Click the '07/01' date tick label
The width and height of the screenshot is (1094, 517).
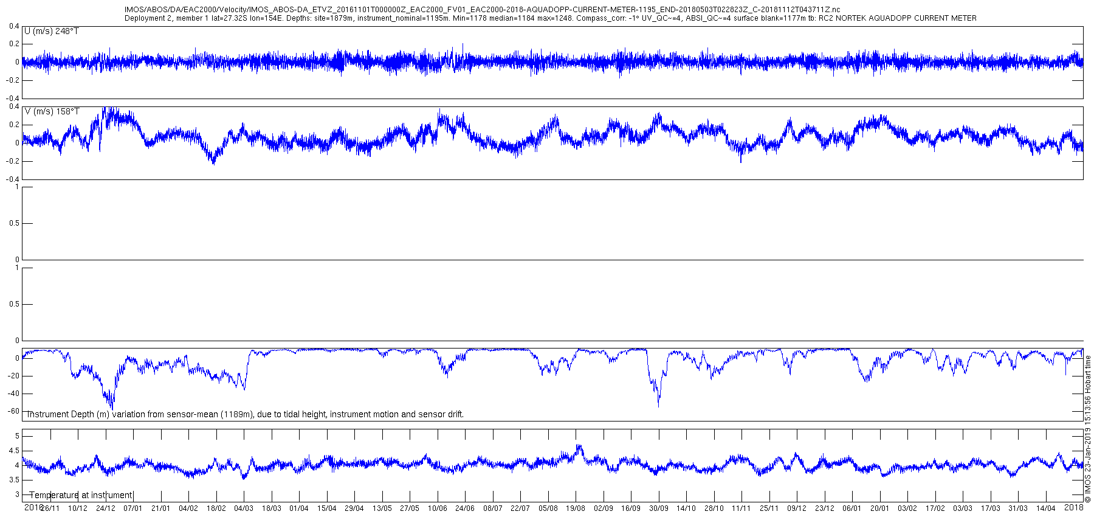click(x=133, y=508)
